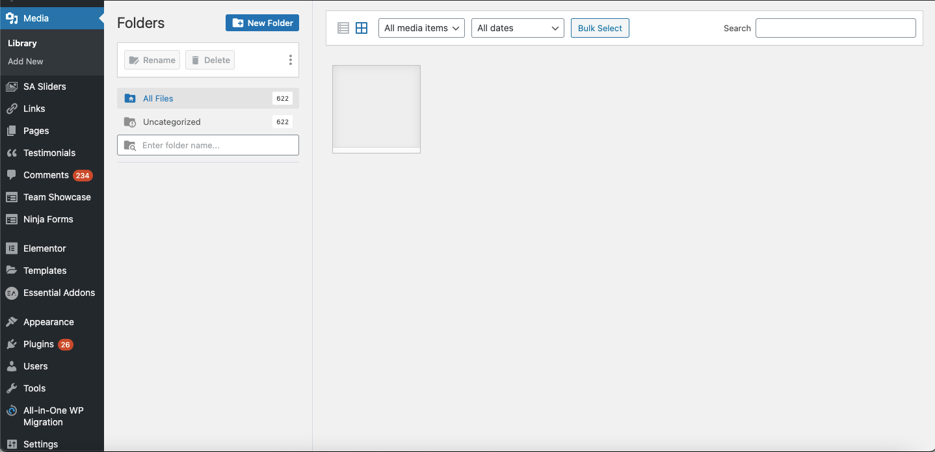Open Ninja Forms from the sidebar
The width and height of the screenshot is (935, 452).
click(x=12, y=219)
